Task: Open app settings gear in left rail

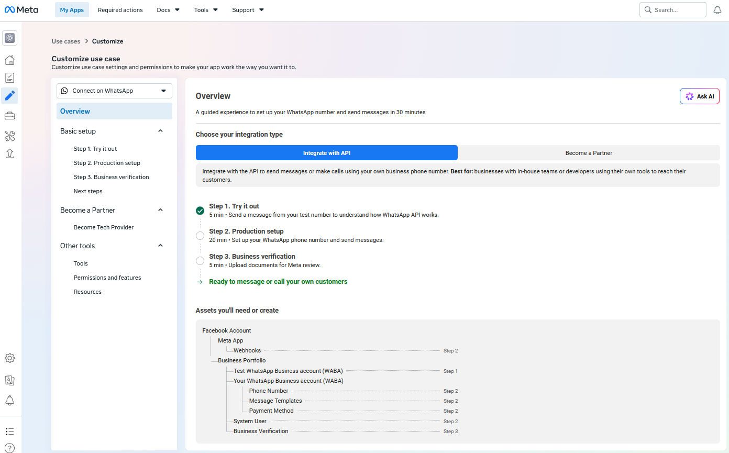Action: click(9, 358)
